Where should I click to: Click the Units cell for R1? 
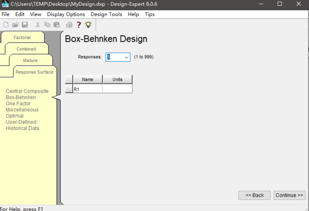(117, 89)
